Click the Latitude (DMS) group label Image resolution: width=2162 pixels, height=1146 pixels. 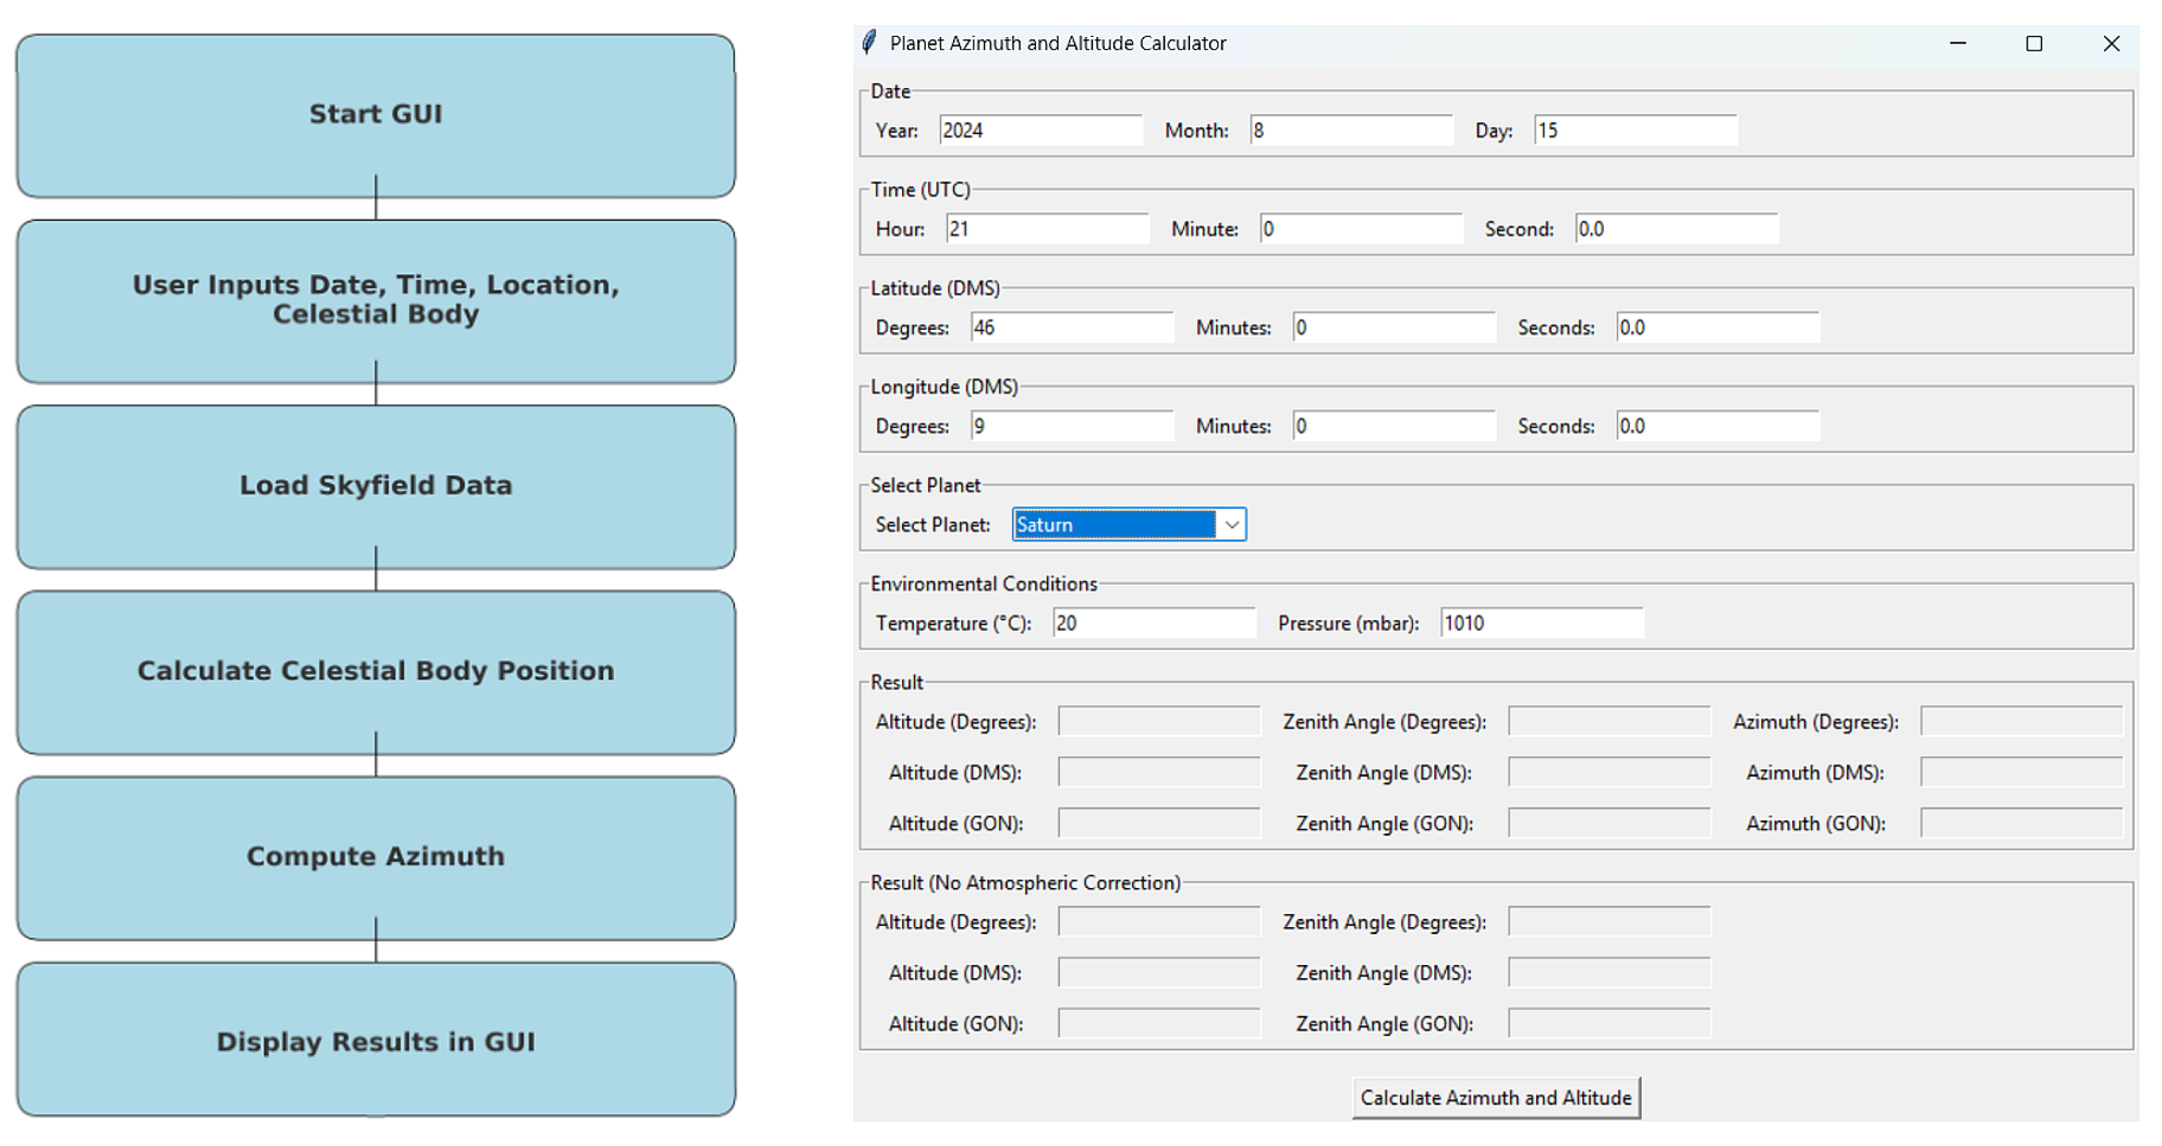pyautogui.click(x=935, y=288)
